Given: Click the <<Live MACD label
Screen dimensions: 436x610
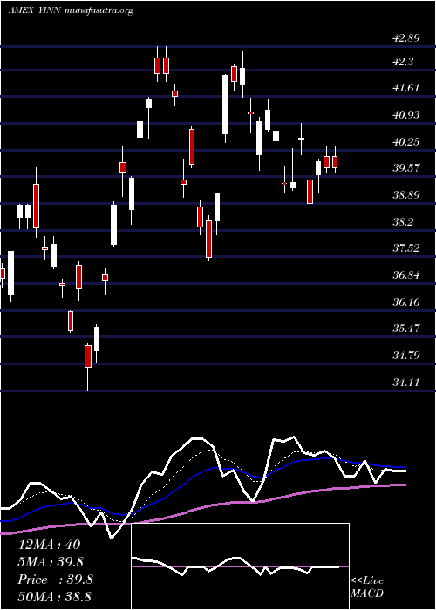Looking at the screenshot, I should (367, 587).
